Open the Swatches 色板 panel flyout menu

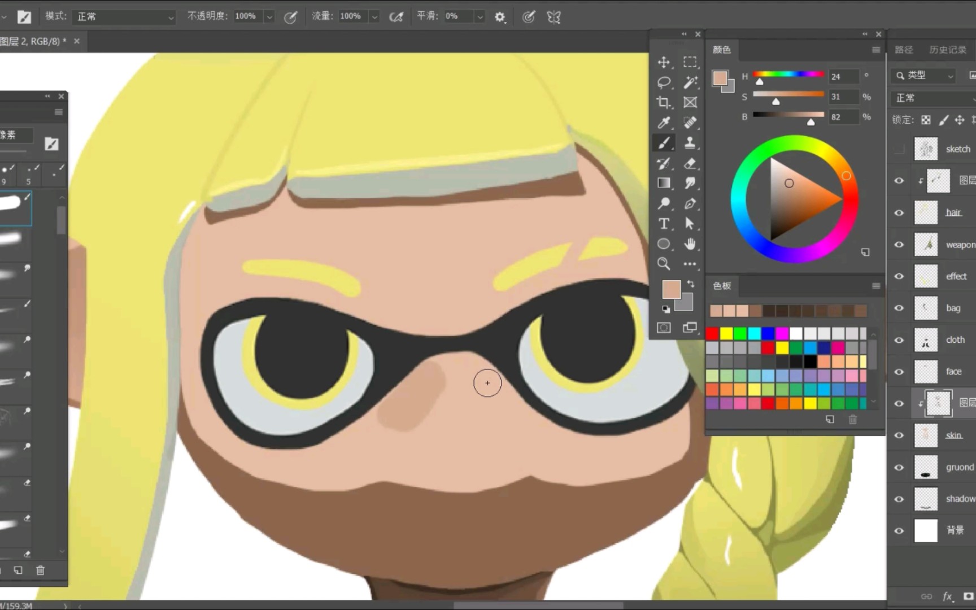coord(876,286)
